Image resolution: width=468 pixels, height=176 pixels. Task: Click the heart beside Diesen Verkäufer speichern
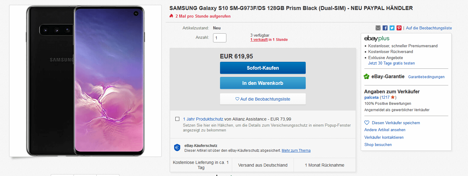(367, 122)
